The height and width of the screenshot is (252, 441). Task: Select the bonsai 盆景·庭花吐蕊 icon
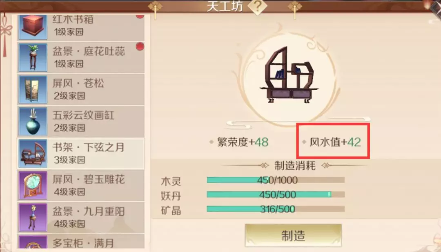click(33, 57)
